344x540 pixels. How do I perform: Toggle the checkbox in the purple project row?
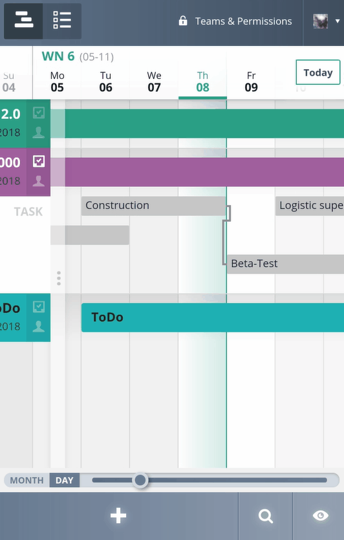39,161
